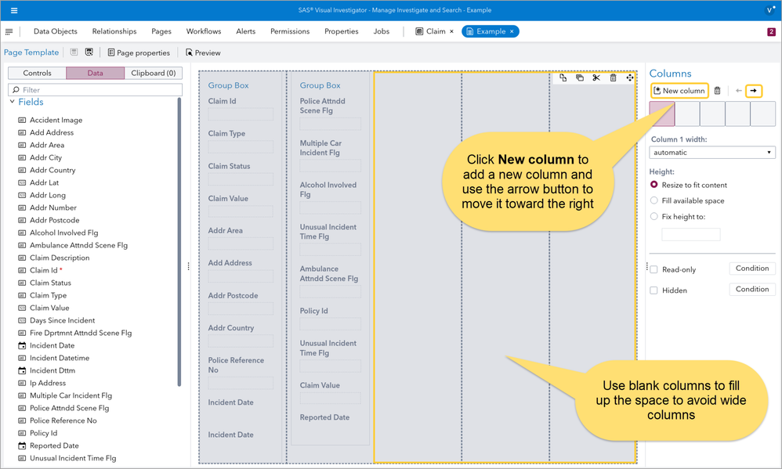Screen dimensions: 782x469
Task: Delete column using Columns panel trash icon
Action: click(717, 91)
